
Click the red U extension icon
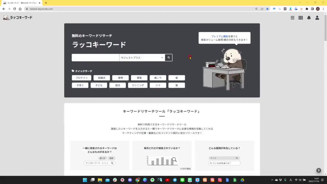tap(301, 9)
